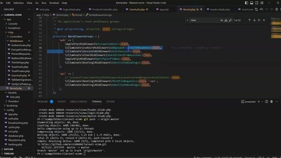
Task: Click the open changes with previous revision icon
Action: [x=262, y=9]
